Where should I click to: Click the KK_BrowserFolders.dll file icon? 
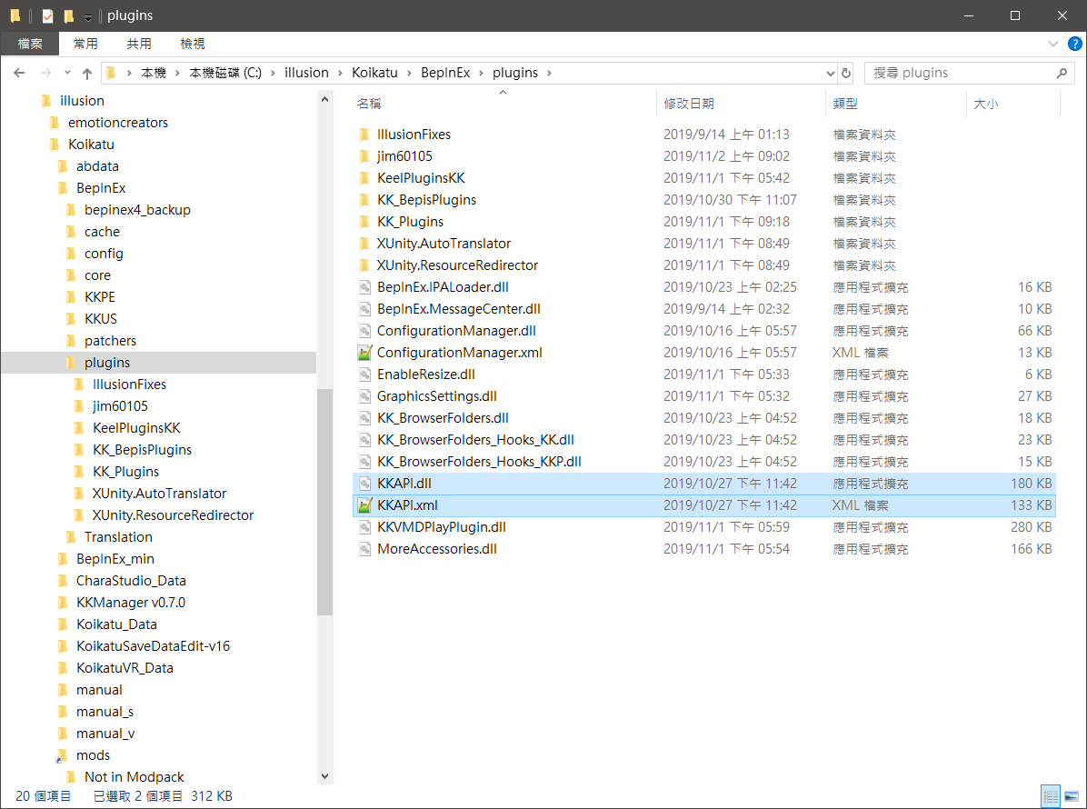tap(364, 419)
